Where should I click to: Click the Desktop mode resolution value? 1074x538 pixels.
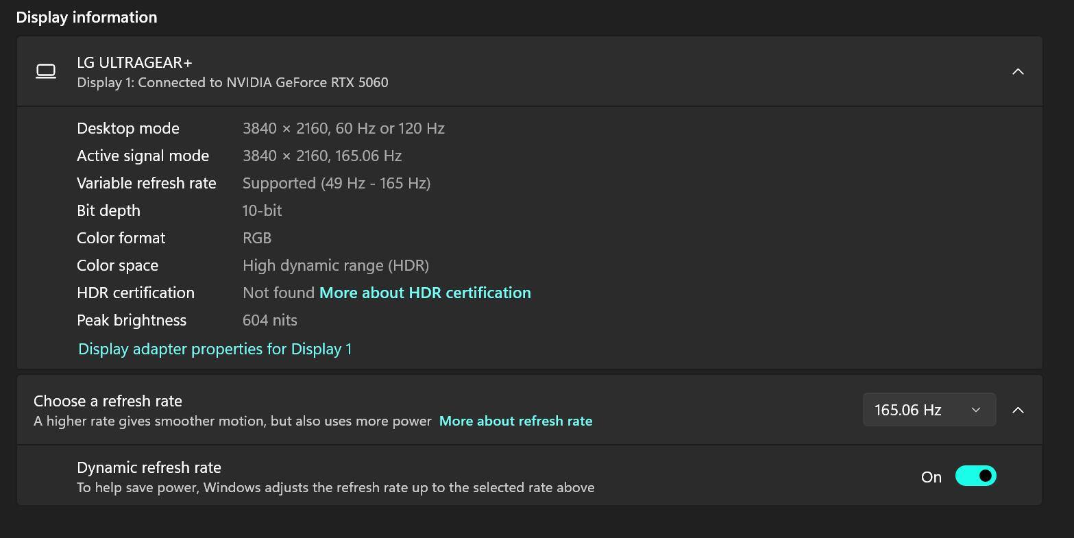click(343, 128)
